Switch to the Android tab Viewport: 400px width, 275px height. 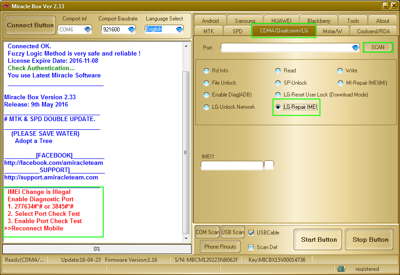pyautogui.click(x=210, y=20)
